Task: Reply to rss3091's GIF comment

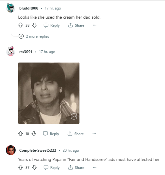Action: 51,134
